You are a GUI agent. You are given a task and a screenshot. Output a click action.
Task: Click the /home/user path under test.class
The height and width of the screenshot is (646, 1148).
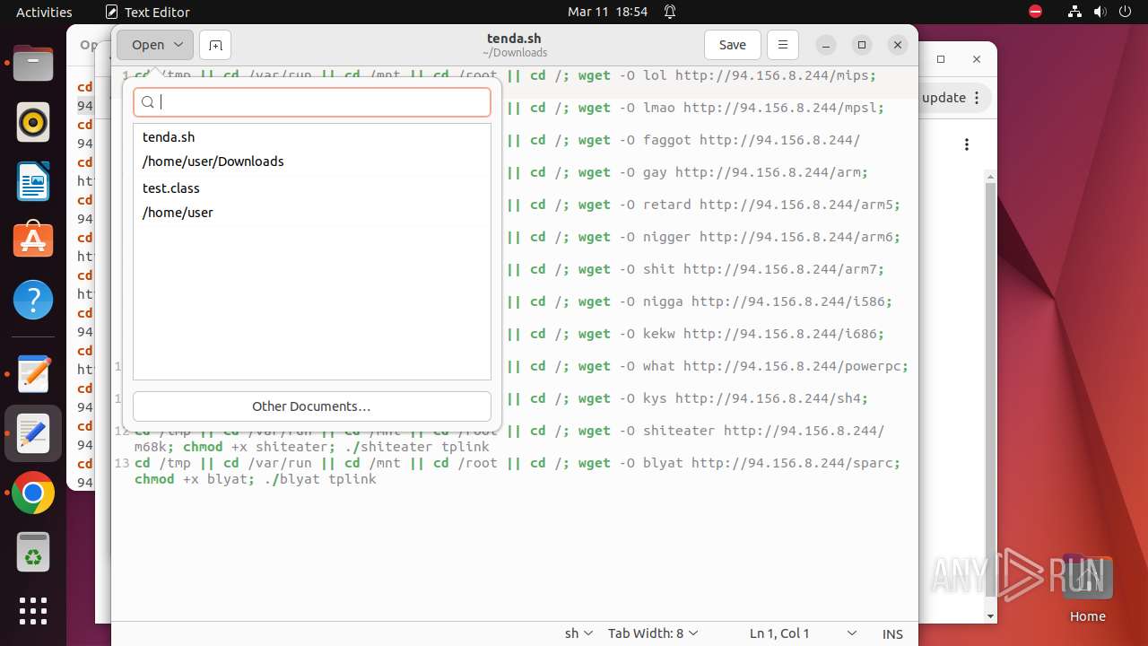(x=178, y=213)
